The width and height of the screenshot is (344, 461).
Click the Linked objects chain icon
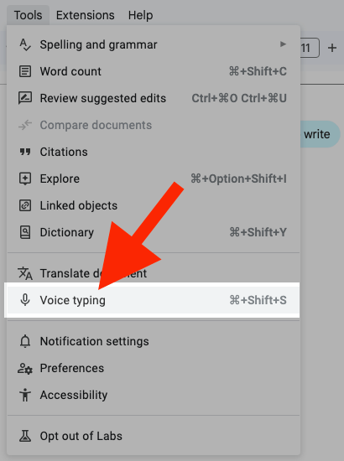tap(25, 205)
